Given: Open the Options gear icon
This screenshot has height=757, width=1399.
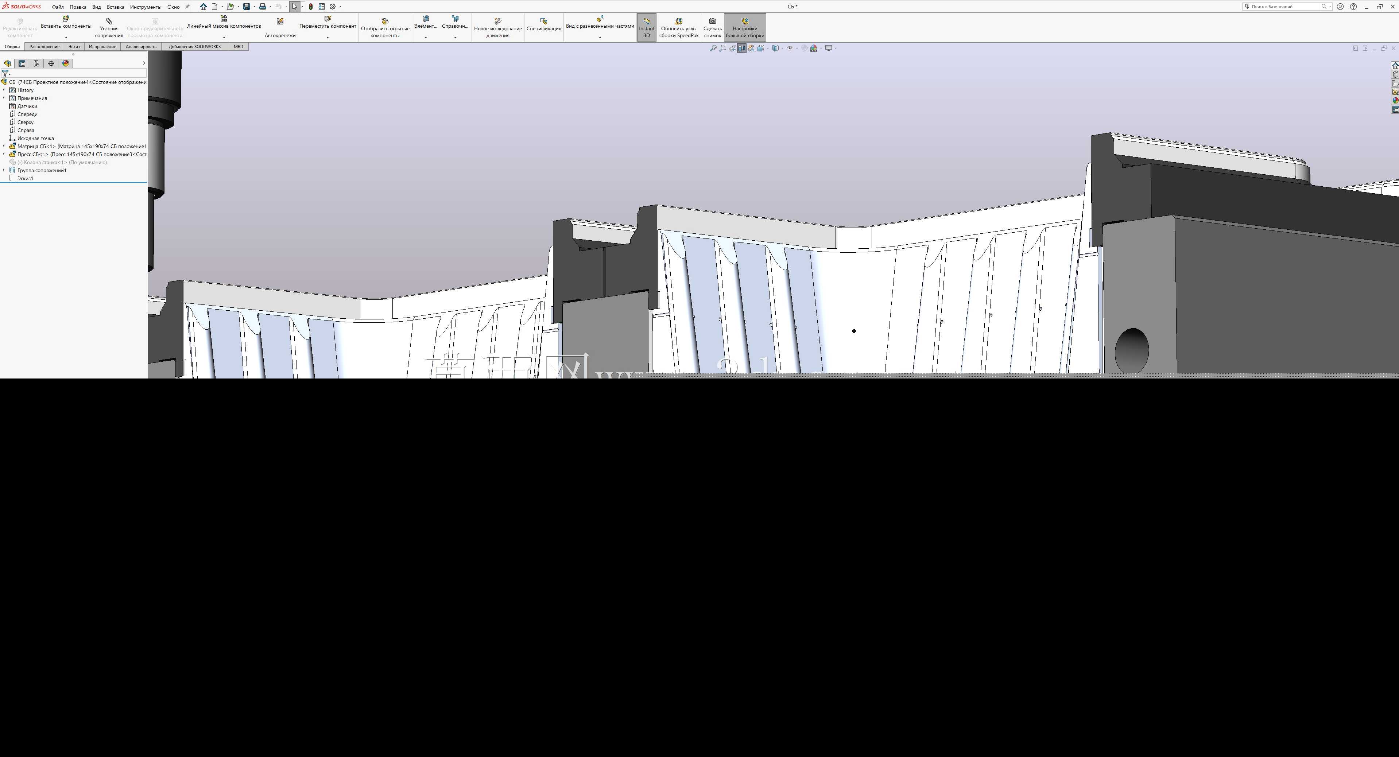Looking at the screenshot, I should [333, 7].
